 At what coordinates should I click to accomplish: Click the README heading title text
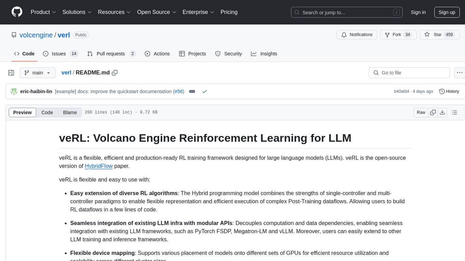coord(205,138)
